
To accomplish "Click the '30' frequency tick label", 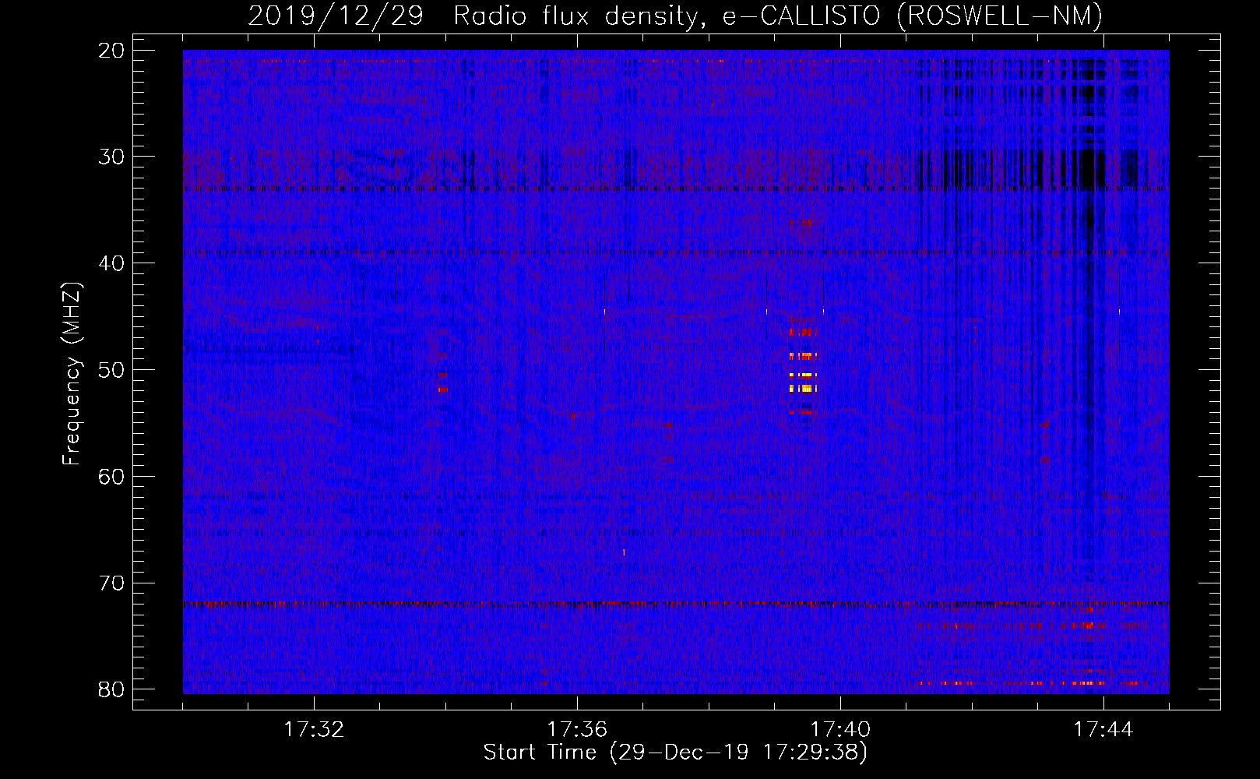I will coord(112,157).
